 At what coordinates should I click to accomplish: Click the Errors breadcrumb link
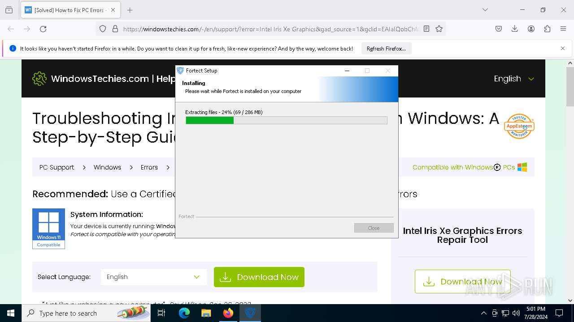[149, 167]
